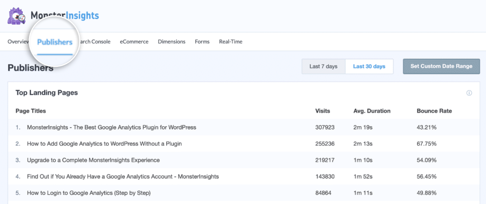Click the visits value 143830
Screen dimensions: 486x204
325,176
